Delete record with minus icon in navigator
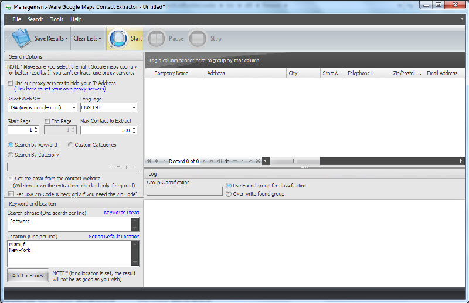Image resolution: width=469 pixels, height=303 pixels. (235, 161)
